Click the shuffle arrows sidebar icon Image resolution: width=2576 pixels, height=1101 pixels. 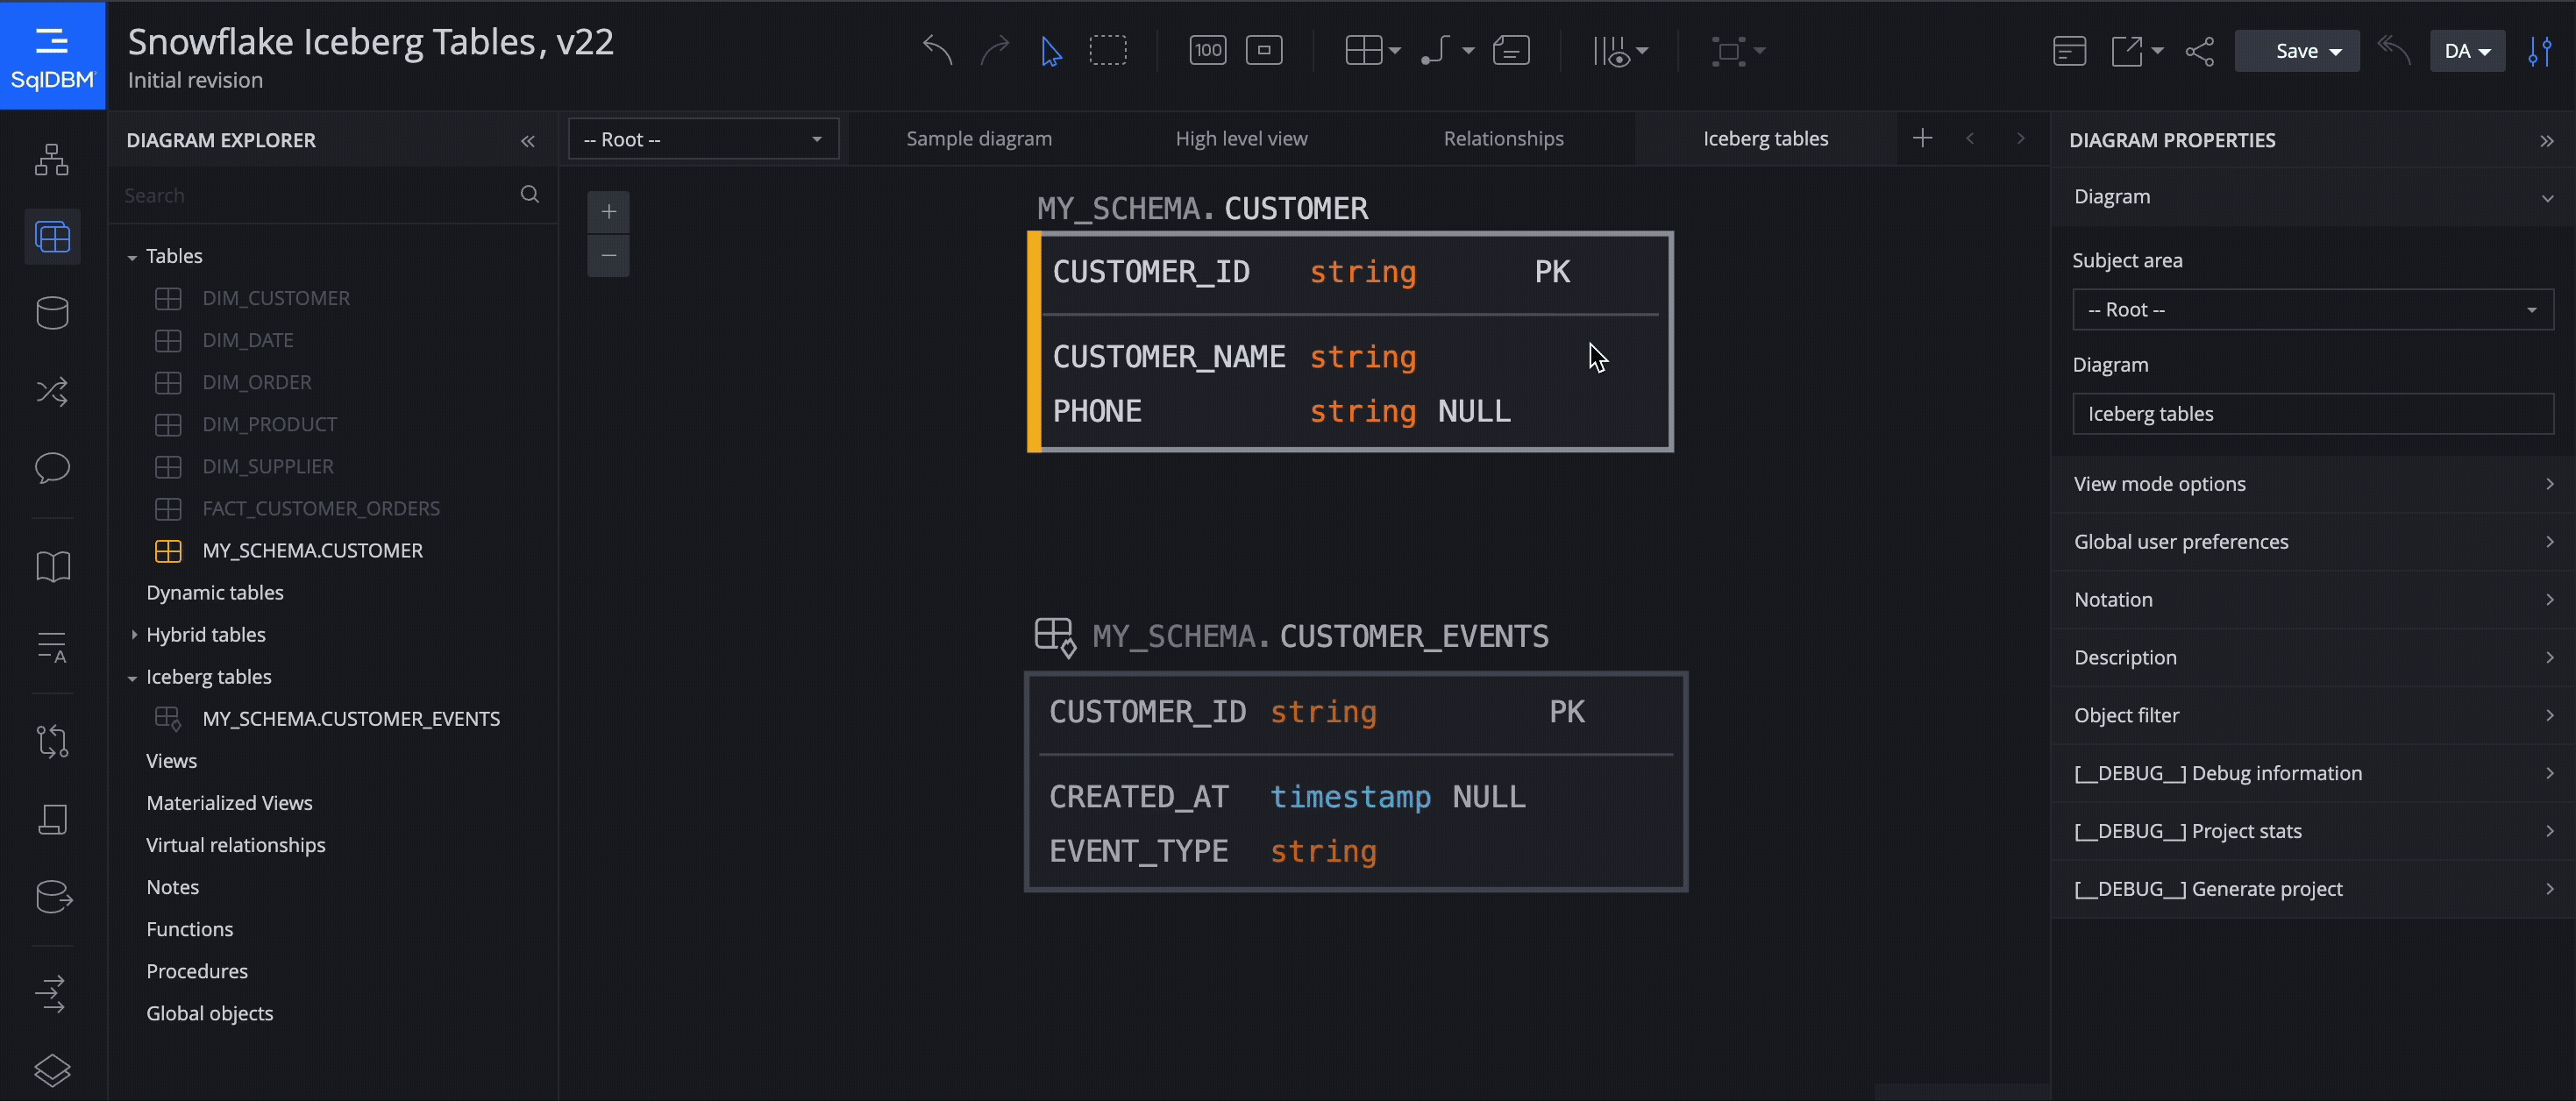52,391
